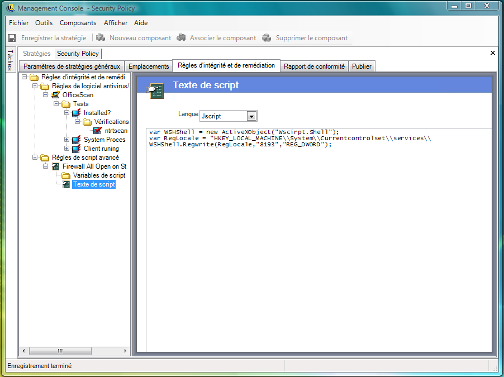
Task: Click the Nouveau composant toolbar icon
Action: [101, 38]
